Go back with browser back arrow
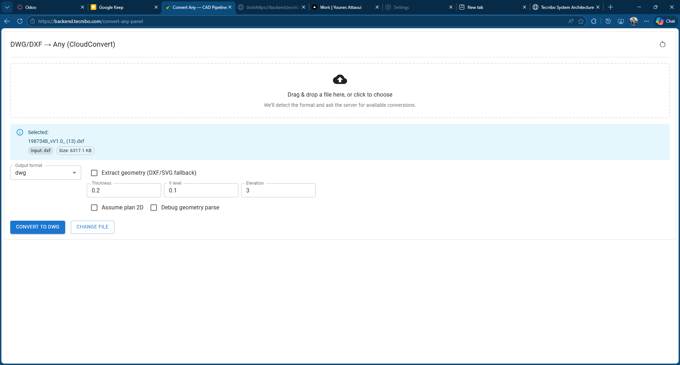The width and height of the screenshot is (680, 365). pos(7,21)
